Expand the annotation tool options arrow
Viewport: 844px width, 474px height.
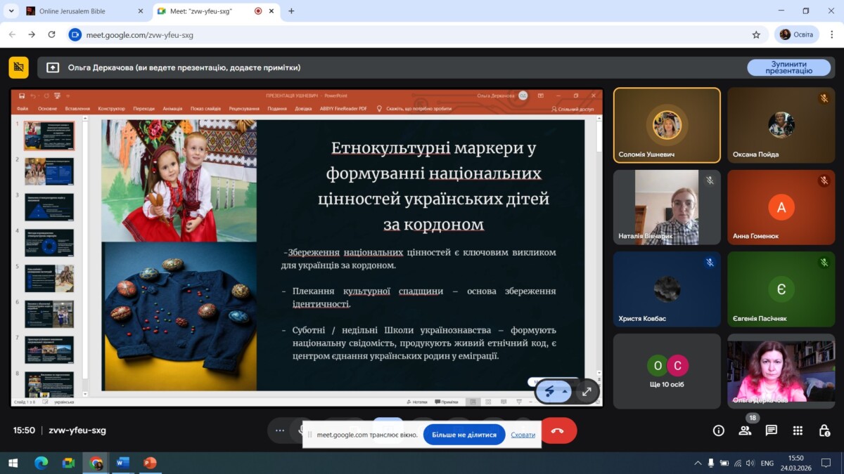point(565,392)
